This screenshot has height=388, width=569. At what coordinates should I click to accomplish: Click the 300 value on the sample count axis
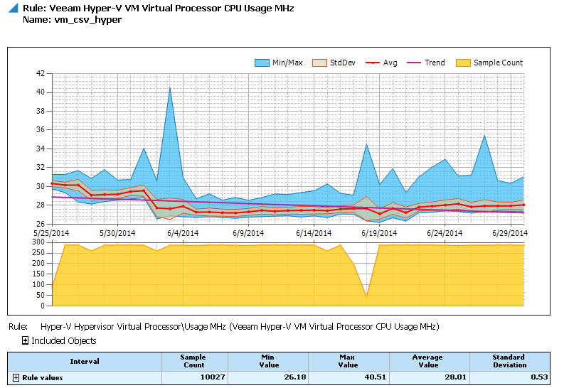(38, 242)
